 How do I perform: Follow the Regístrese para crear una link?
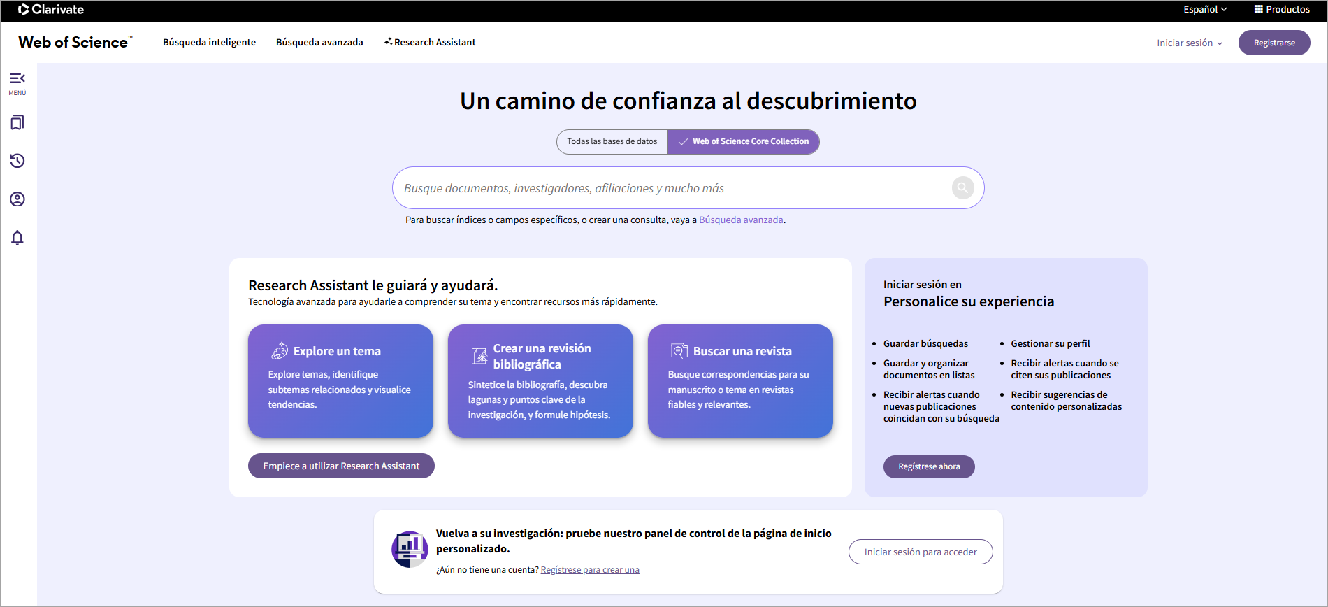click(590, 570)
